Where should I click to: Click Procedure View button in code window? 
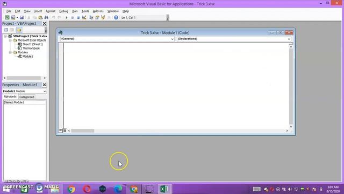(x=60, y=130)
